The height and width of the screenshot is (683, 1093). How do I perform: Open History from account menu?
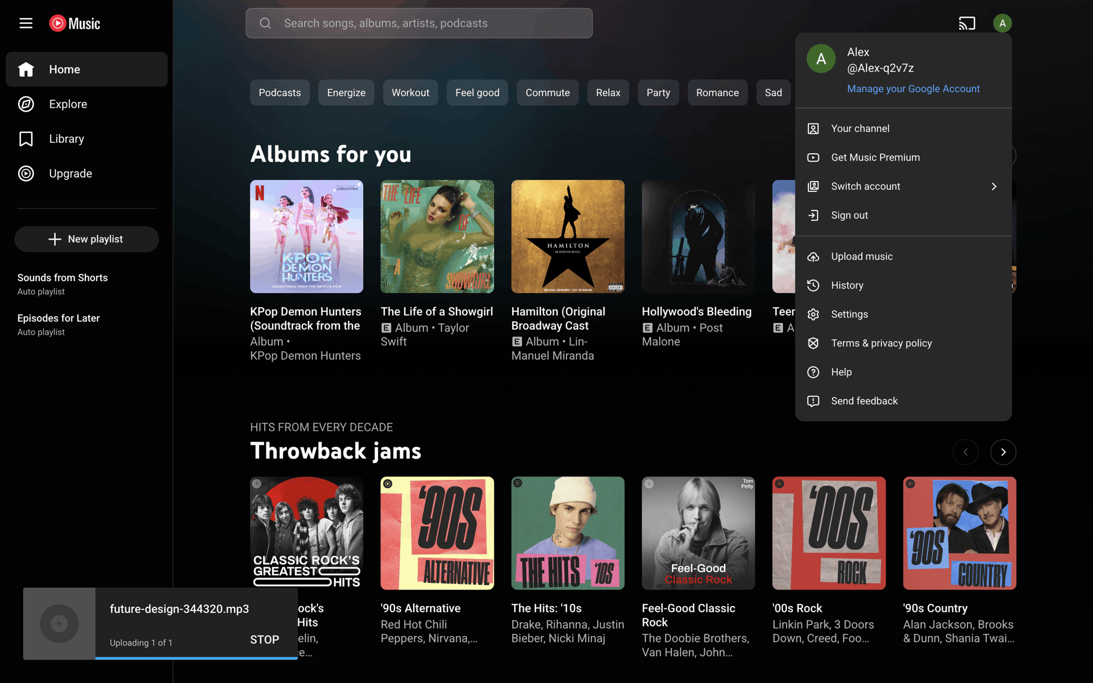tap(903, 286)
